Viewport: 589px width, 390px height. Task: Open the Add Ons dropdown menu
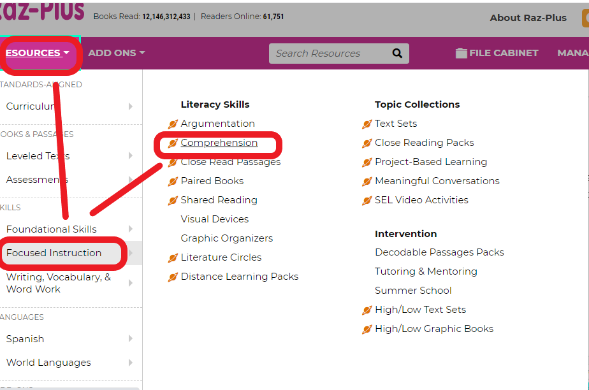116,53
